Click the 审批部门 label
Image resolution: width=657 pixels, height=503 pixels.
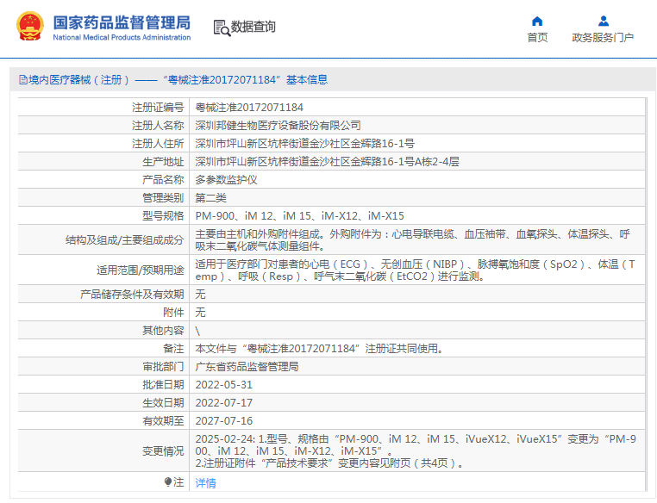(x=163, y=367)
